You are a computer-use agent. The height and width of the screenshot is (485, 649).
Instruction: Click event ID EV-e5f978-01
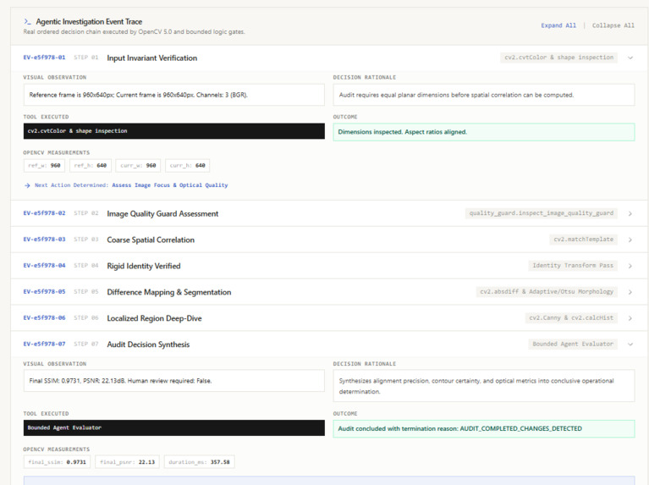[x=44, y=58]
